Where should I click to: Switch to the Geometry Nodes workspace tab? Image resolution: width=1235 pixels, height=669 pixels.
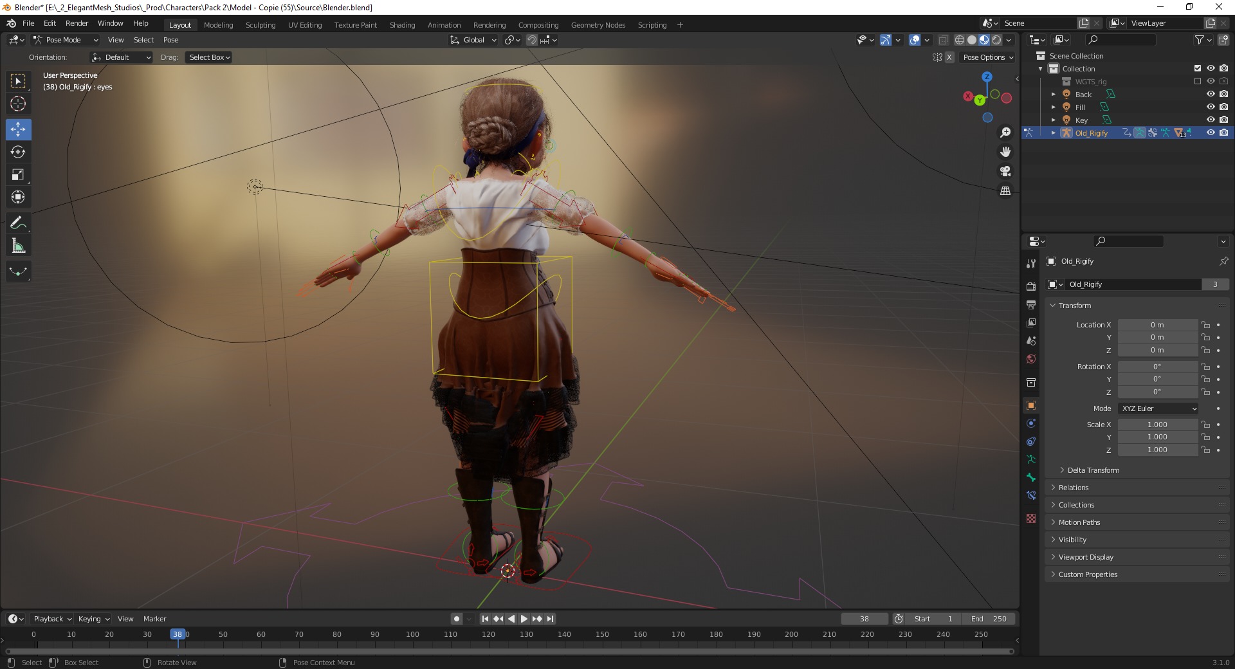point(598,25)
